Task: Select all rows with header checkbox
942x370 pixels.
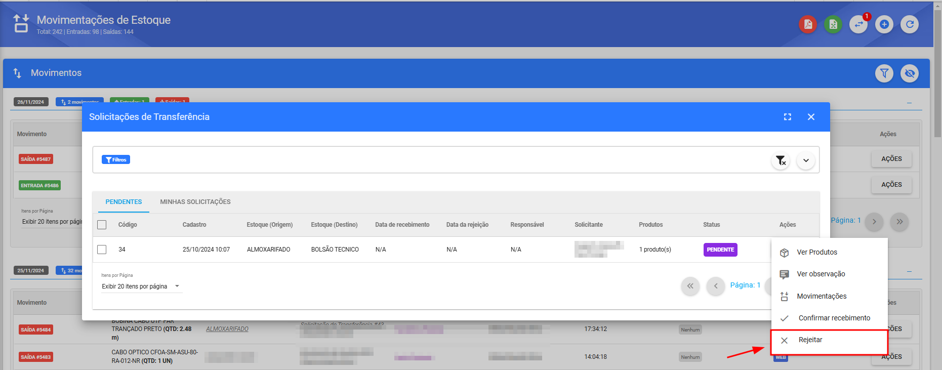Action: click(102, 225)
